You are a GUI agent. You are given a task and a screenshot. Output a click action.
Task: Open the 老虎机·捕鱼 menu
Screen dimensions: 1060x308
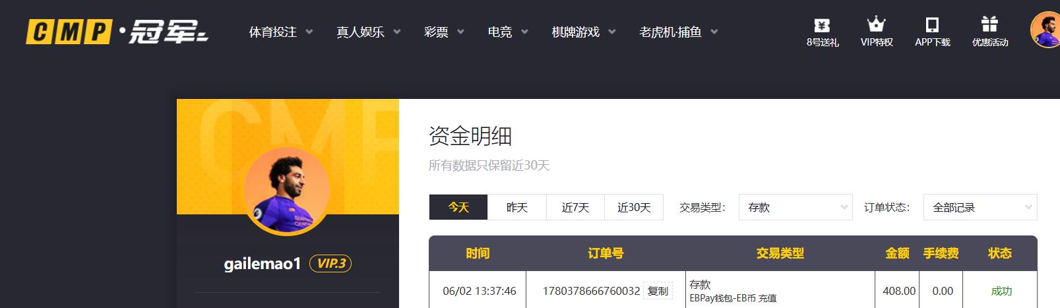(x=671, y=32)
